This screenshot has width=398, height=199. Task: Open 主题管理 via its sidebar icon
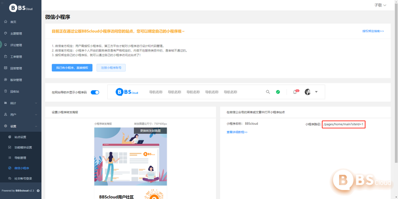click(6, 33)
